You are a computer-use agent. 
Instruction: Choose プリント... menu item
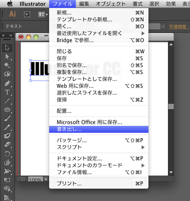click(x=99, y=183)
